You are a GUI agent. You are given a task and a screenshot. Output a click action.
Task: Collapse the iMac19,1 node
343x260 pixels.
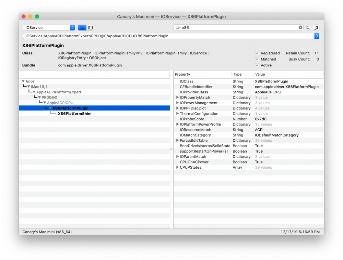tap(29, 87)
